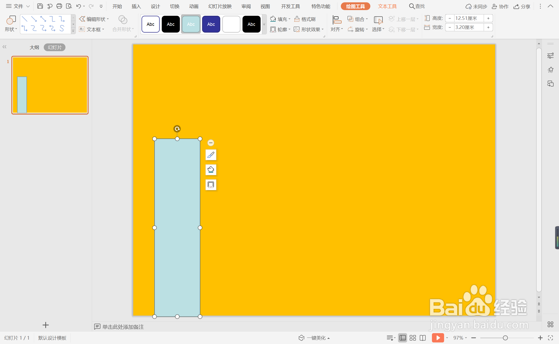Click the print preview icon
559x344 pixels.
69,6
